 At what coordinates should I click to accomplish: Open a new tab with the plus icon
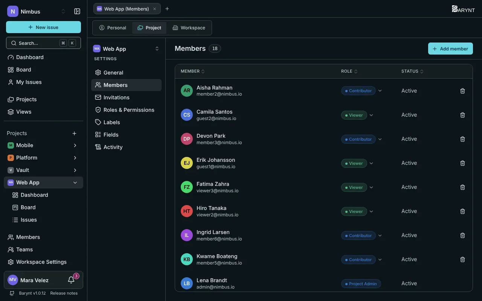[167, 9]
